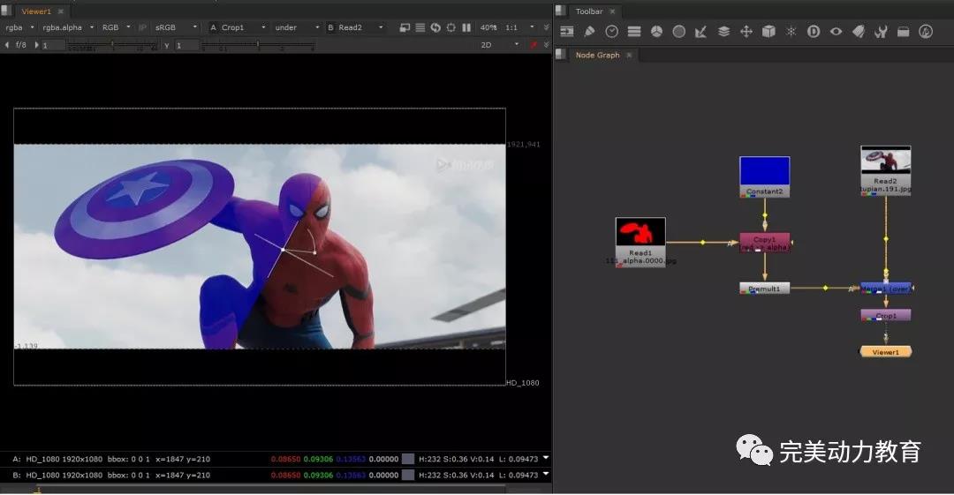The height and width of the screenshot is (495, 954).
Task: Select the Read1 alpha node thumbnail
Action: (640, 232)
